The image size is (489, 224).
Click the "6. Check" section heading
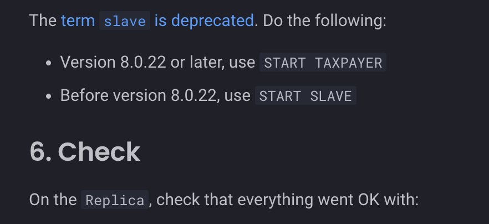point(85,151)
